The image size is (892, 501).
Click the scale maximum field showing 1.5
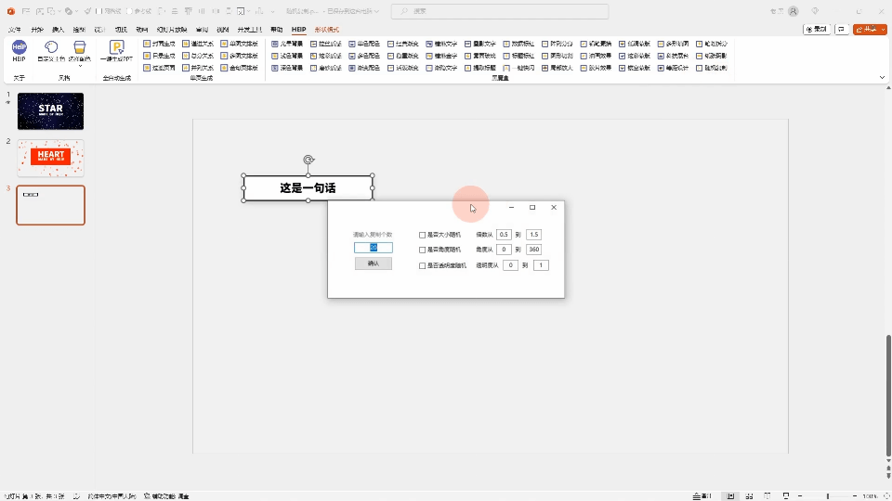[x=533, y=235]
